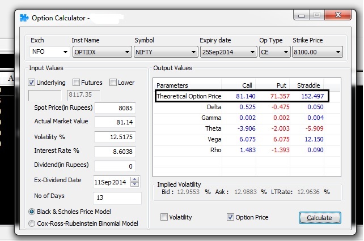The height and width of the screenshot is (241, 364).
Task: Click the implied volatility Ask value 12.9883
Action: point(246,192)
